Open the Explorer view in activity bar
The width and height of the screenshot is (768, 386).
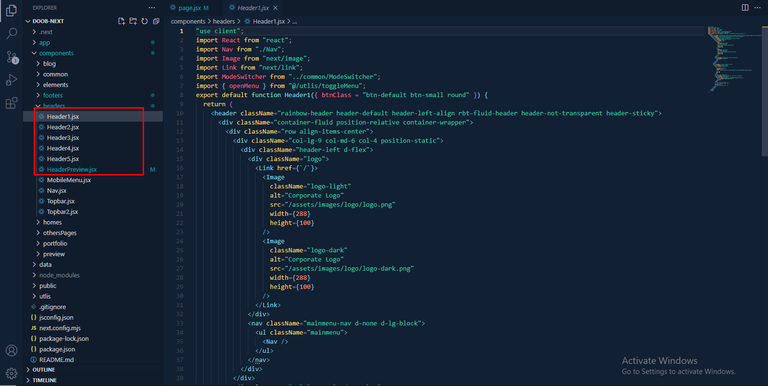coord(12,11)
